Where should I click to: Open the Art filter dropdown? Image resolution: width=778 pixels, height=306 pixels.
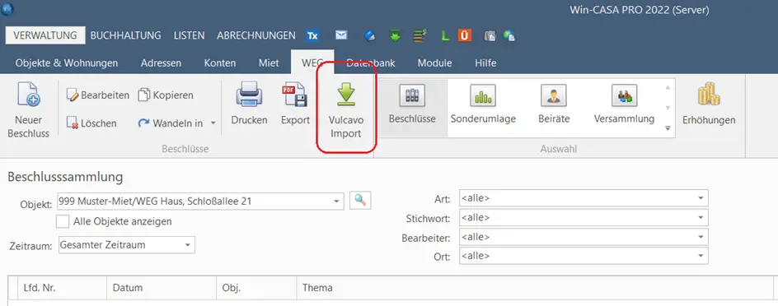(701, 198)
